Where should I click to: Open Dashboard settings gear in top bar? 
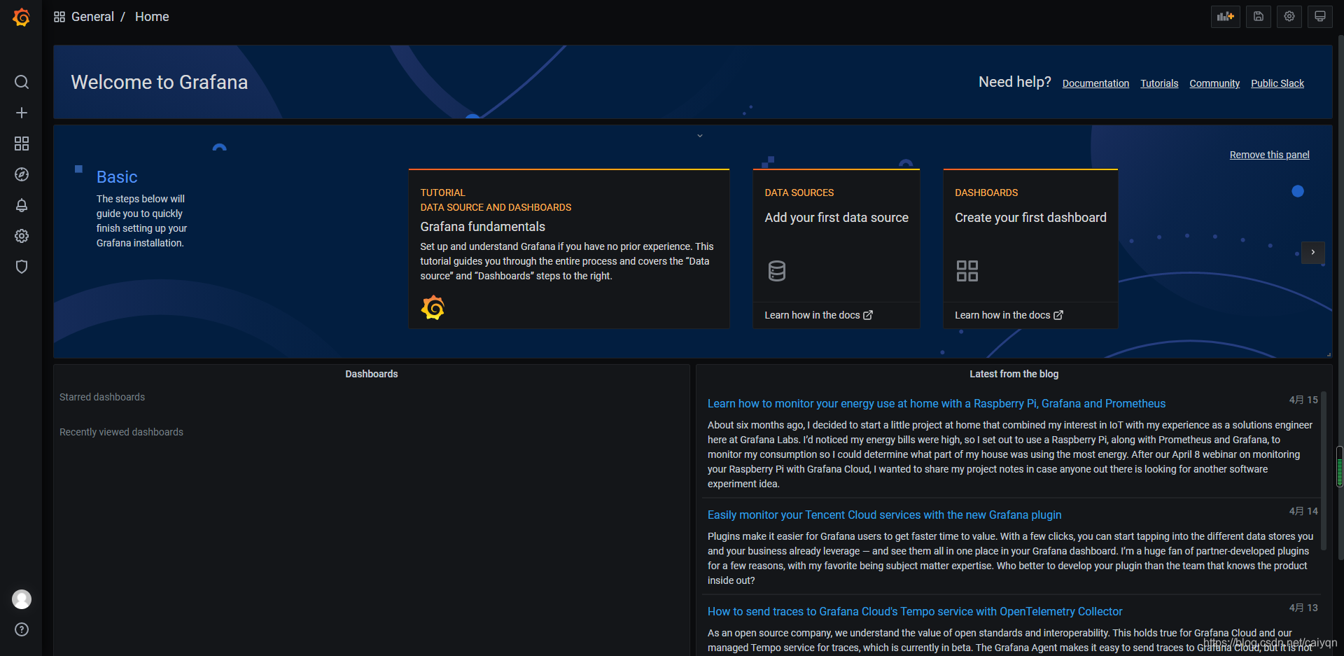pyautogui.click(x=1289, y=17)
